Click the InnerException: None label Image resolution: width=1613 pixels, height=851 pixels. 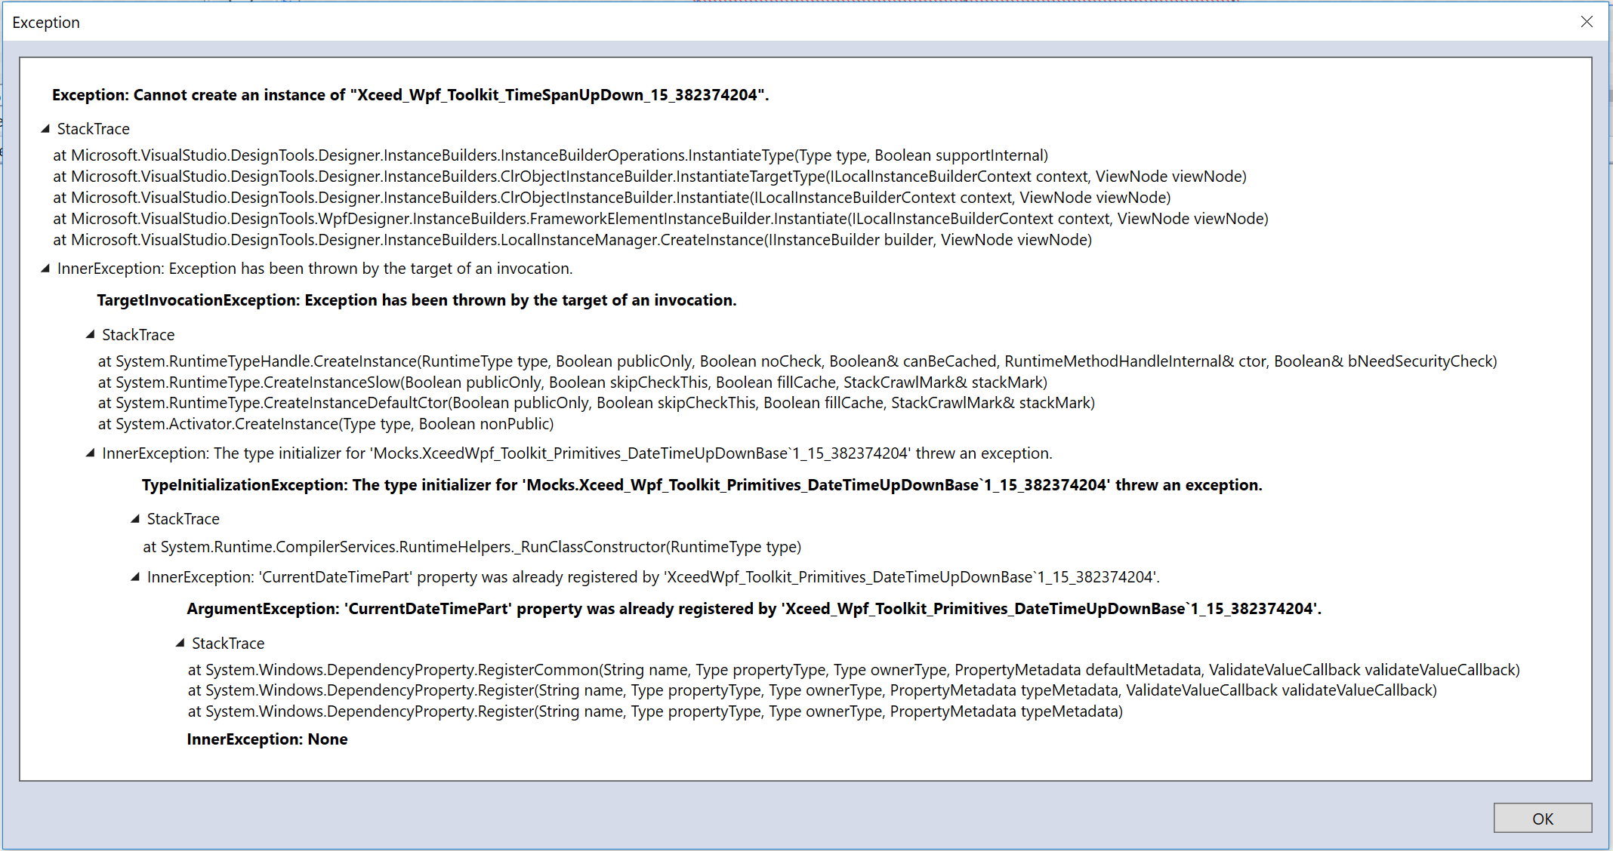[x=267, y=739]
